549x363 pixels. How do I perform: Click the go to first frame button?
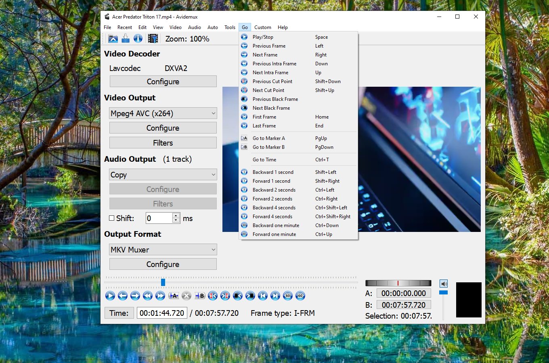pos(263,296)
